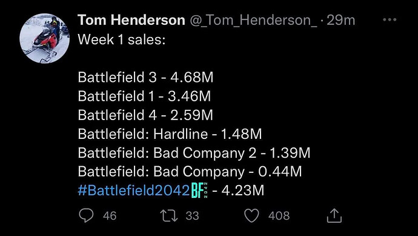Tap the share upload arrow icon
Viewport: 418px width, 236px height.
pyautogui.click(x=334, y=215)
